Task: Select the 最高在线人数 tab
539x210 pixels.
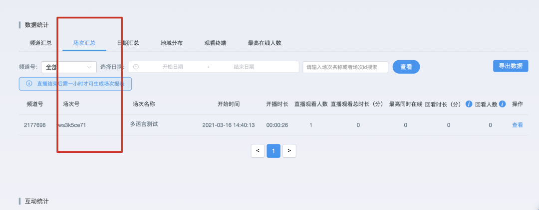Action: point(265,43)
